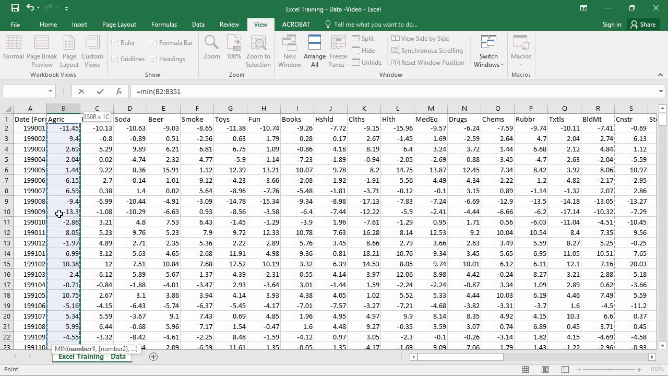Click the zoom level 100% in status bar
Screen dimensions: 668x376
657,369
